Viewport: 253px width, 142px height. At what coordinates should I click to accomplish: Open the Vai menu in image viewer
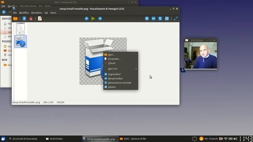click(46, 13)
